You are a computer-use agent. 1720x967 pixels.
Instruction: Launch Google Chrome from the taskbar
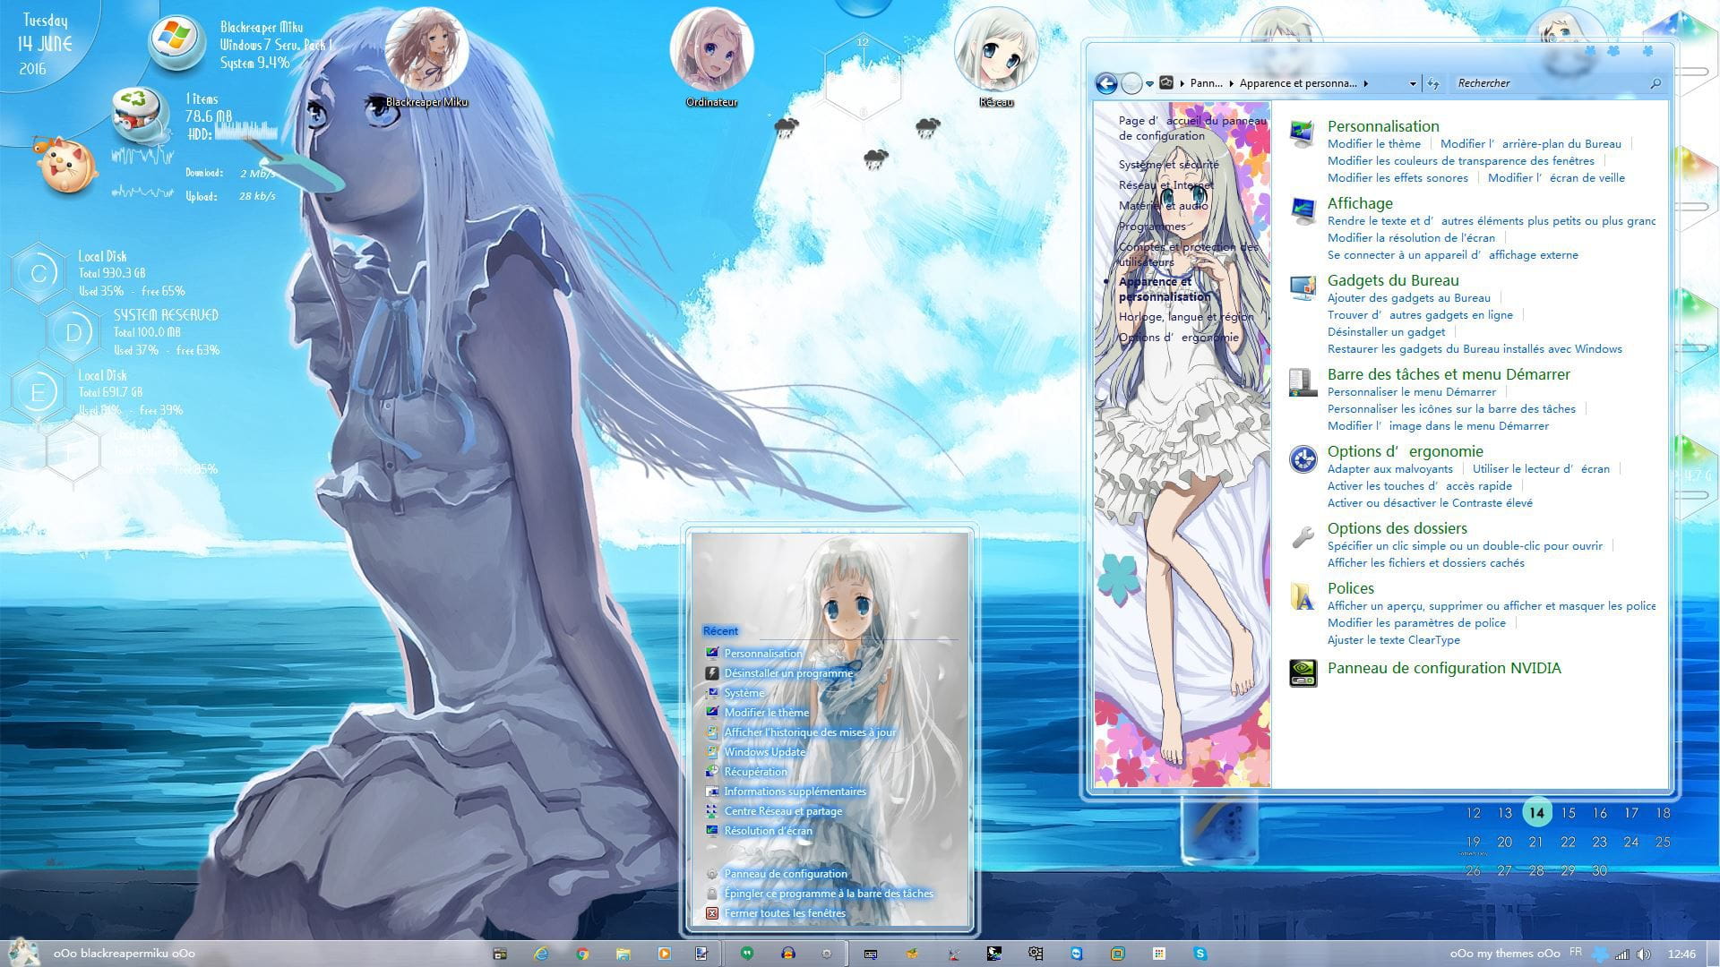581,951
